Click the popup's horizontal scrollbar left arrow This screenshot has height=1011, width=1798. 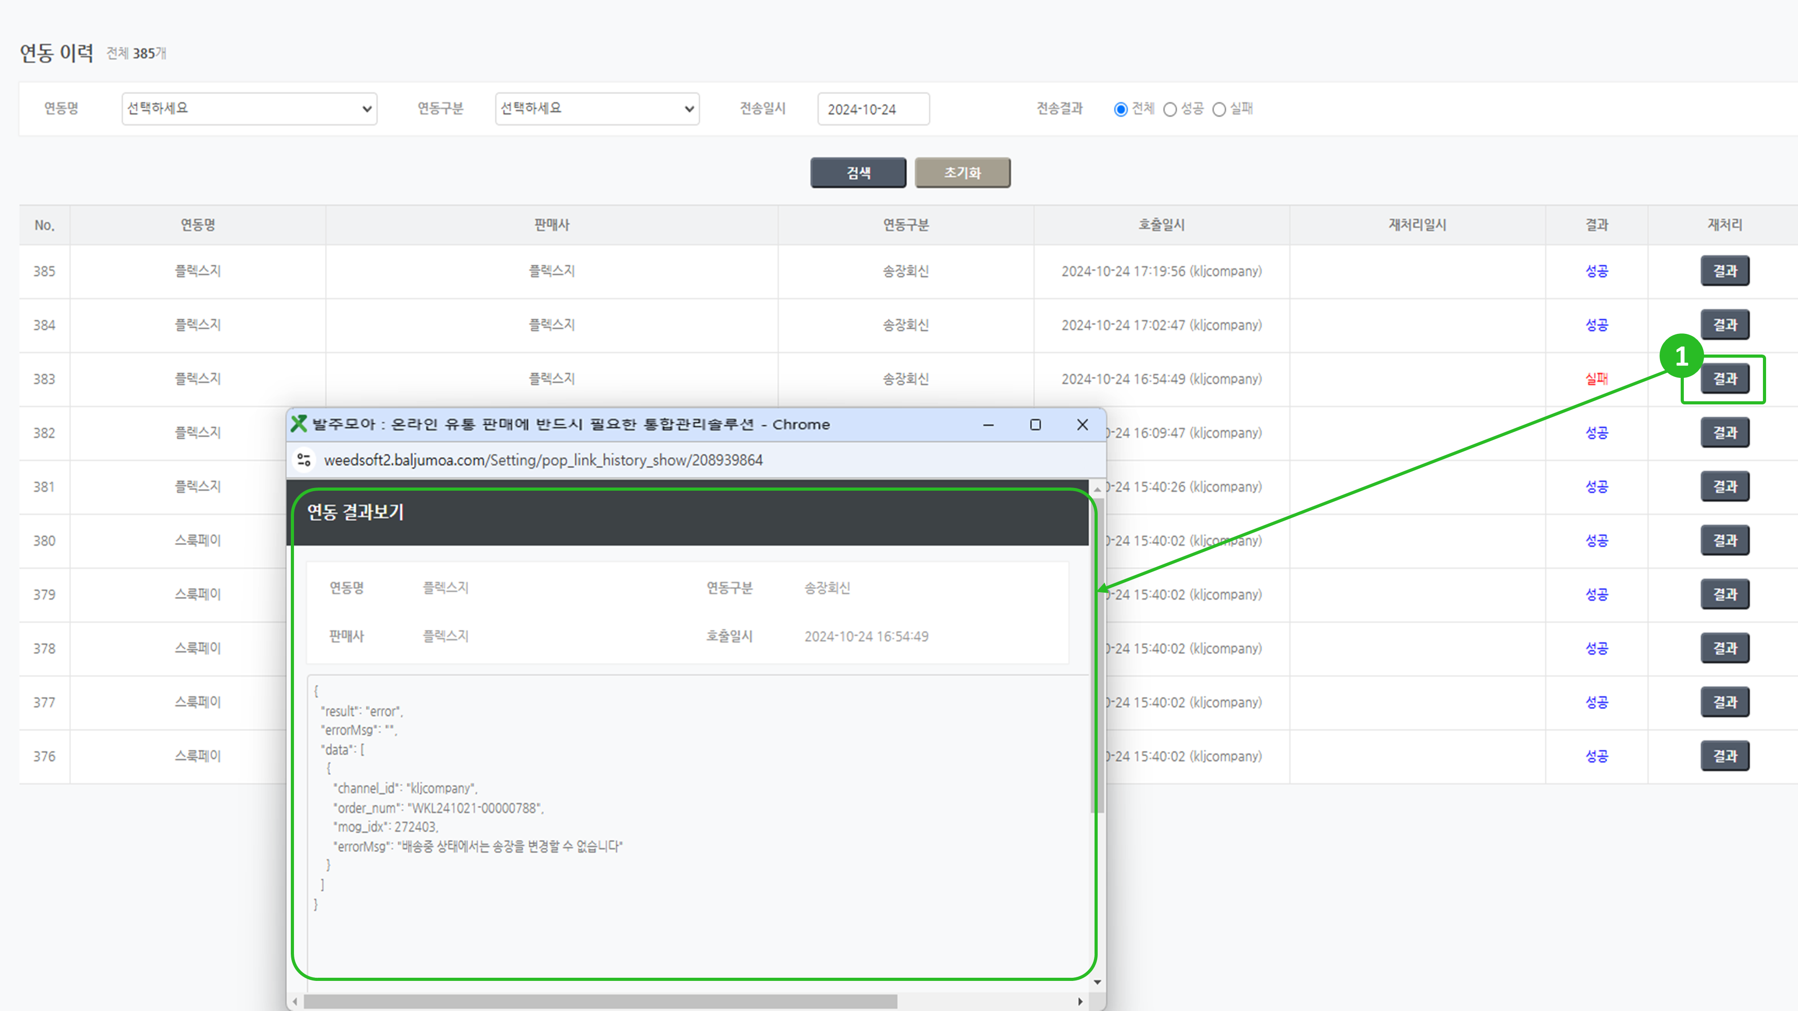[296, 1001]
